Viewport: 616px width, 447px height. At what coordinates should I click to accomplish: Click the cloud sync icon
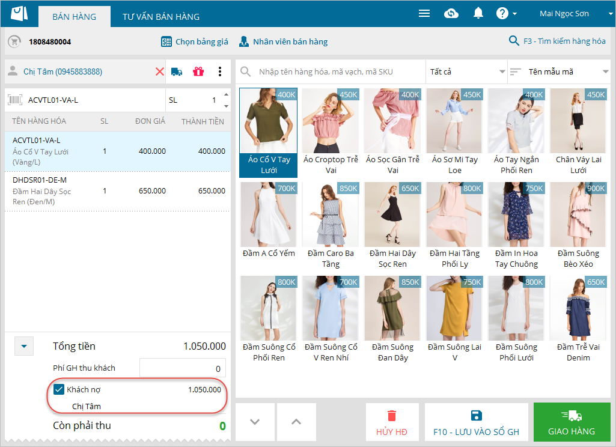click(451, 13)
